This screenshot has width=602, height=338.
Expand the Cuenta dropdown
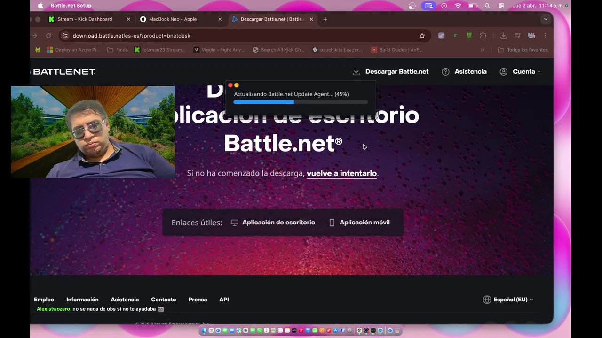(x=520, y=72)
